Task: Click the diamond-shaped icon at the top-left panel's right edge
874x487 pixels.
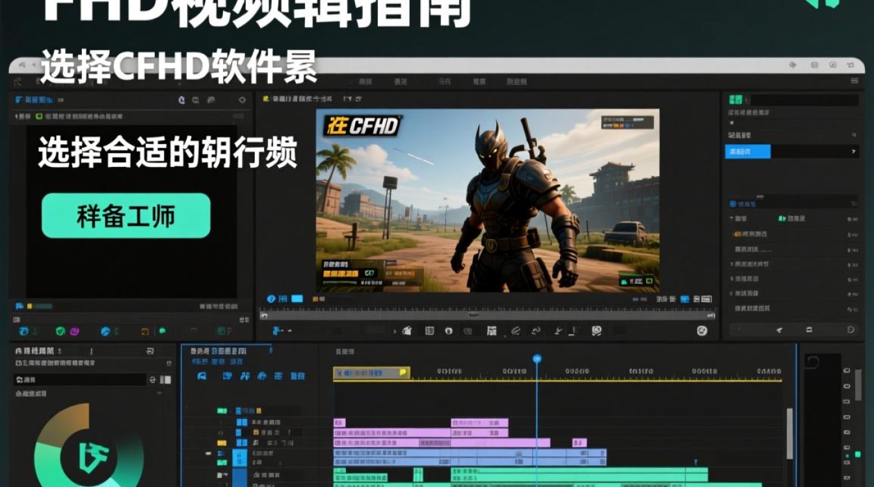Action: tap(242, 100)
